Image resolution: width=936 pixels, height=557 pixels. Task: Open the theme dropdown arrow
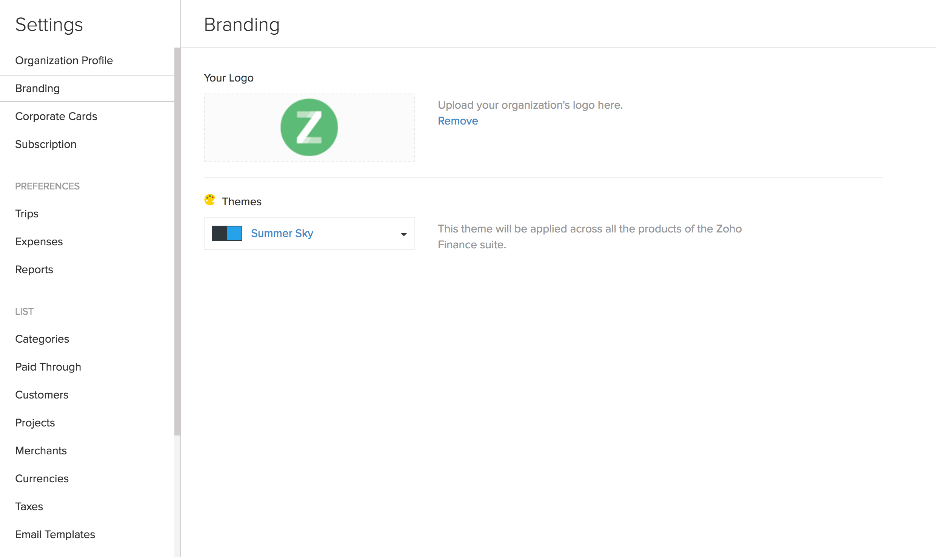point(403,234)
